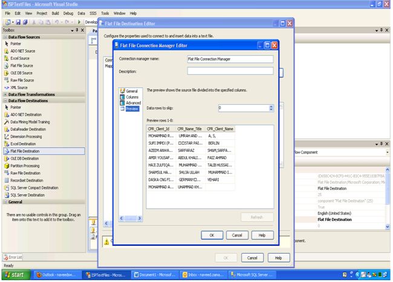Click the CPR_Client_Name column header
This screenshot has height=282, width=393.
(220, 129)
